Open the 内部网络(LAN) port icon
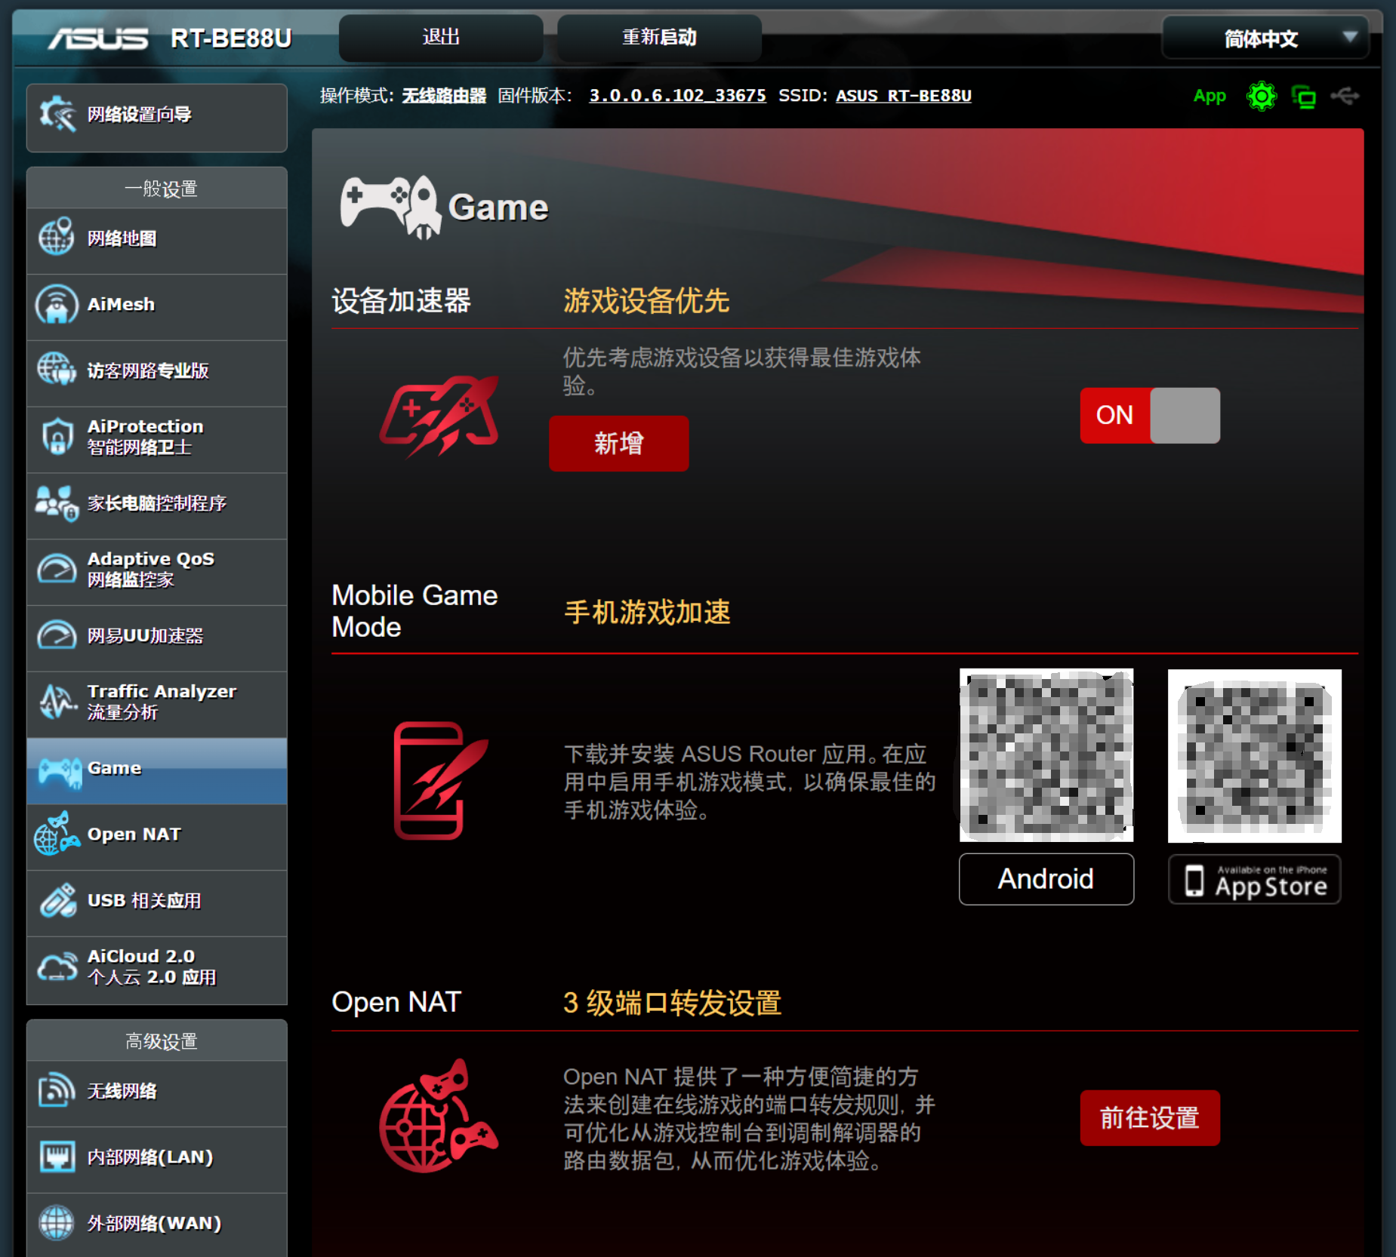The width and height of the screenshot is (1396, 1257). pyautogui.click(x=57, y=1157)
